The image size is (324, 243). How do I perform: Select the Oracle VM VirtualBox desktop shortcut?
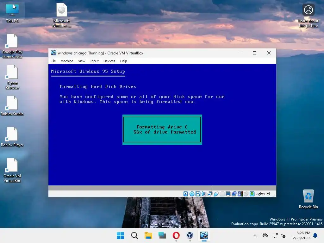(x=12, y=170)
